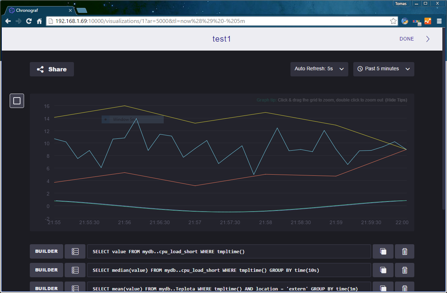Open BUILDER for the median value query
Viewport: 447px width, 293px height.
46,270
